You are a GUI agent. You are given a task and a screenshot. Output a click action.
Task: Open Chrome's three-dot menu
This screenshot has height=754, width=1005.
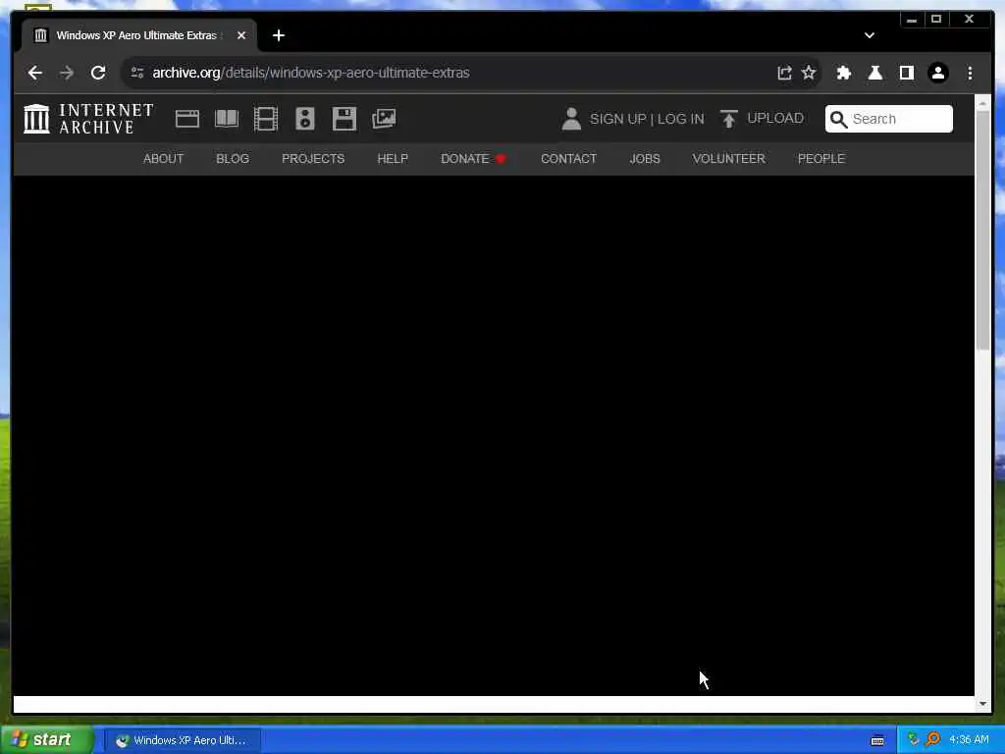click(x=970, y=73)
